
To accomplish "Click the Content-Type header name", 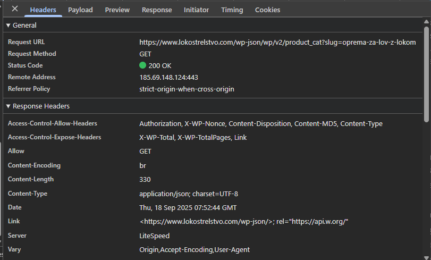I will [28, 194].
